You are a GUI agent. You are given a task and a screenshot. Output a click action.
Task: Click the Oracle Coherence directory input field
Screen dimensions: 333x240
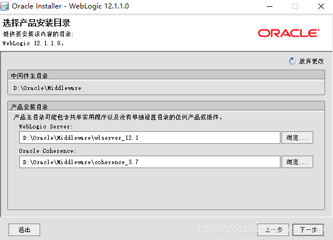pos(150,162)
